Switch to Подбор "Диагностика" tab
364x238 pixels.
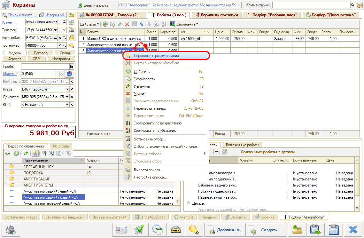coord(331,15)
